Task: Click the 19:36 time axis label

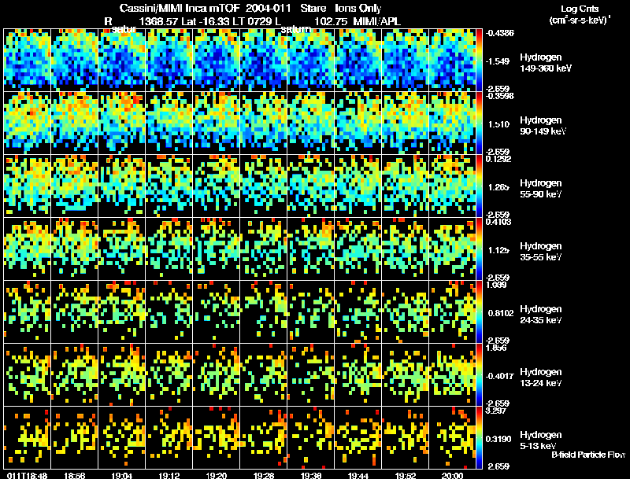Action: pyautogui.click(x=310, y=475)
